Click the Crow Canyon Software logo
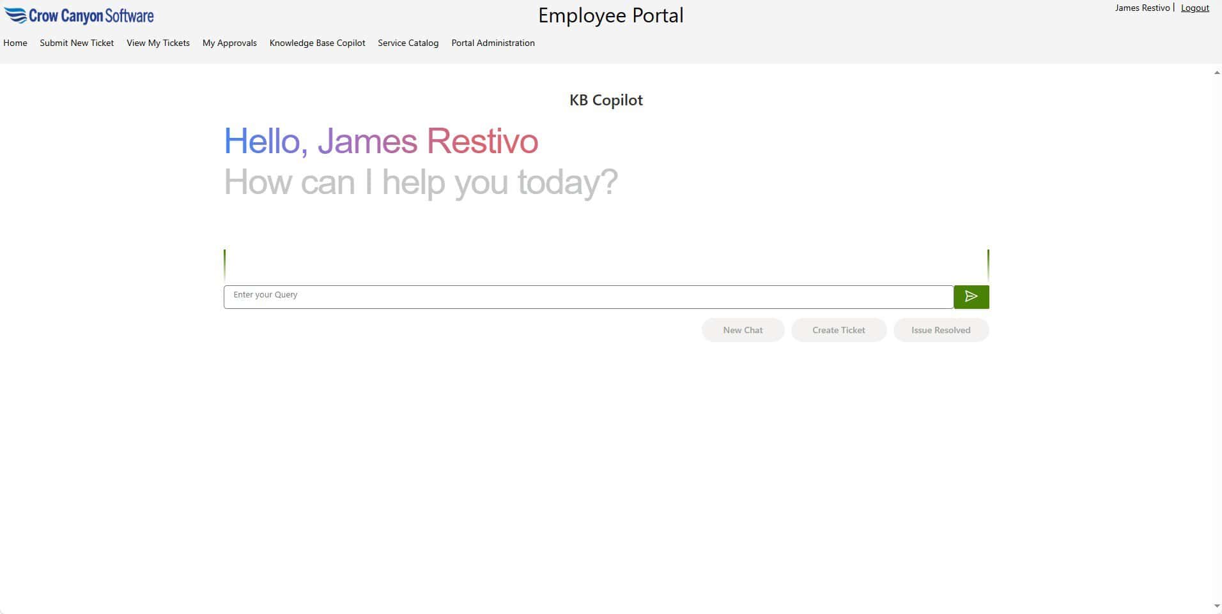1222x614 pixels. (x=79, y=15)
